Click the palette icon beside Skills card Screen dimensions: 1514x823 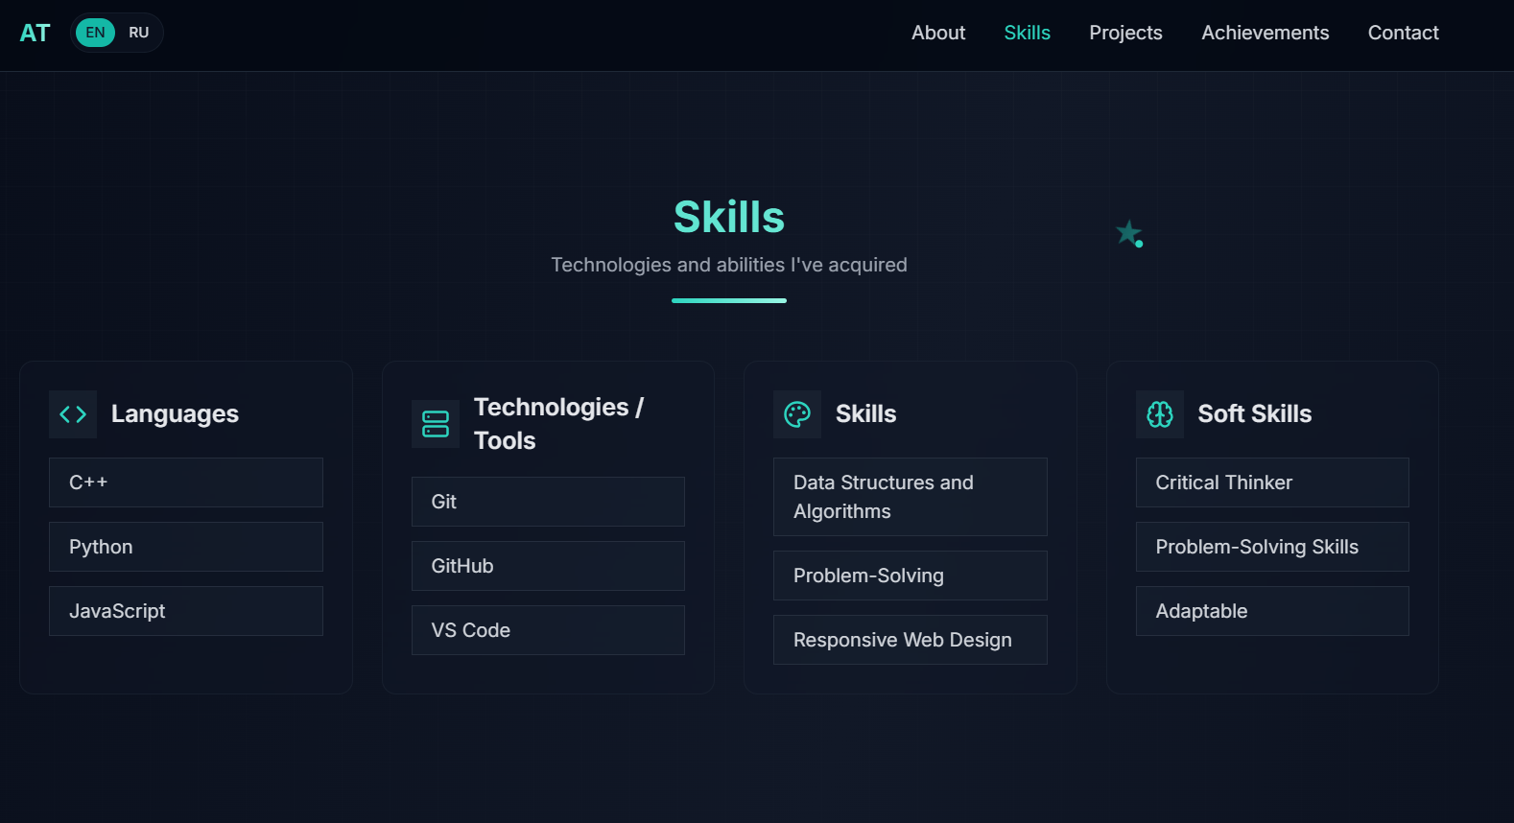point(797,414)
